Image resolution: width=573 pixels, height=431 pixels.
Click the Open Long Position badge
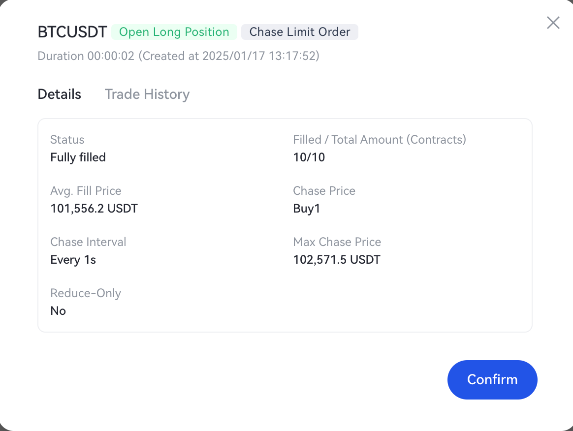pyautogui.click(x=174, y=32)
